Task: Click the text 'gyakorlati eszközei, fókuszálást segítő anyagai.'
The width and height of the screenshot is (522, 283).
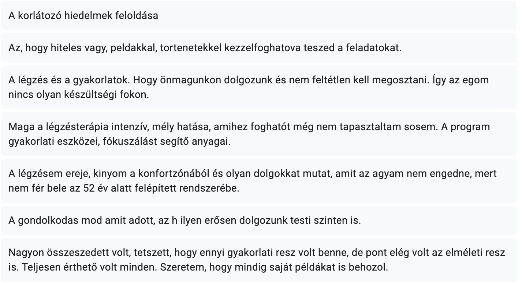Action: [x=119, y=141]
